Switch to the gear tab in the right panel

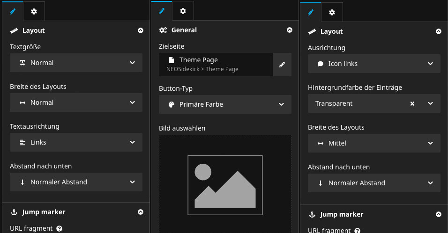(332, 12)
